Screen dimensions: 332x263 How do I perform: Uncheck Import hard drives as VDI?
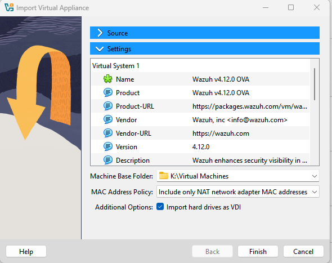(x=160, y=207)
